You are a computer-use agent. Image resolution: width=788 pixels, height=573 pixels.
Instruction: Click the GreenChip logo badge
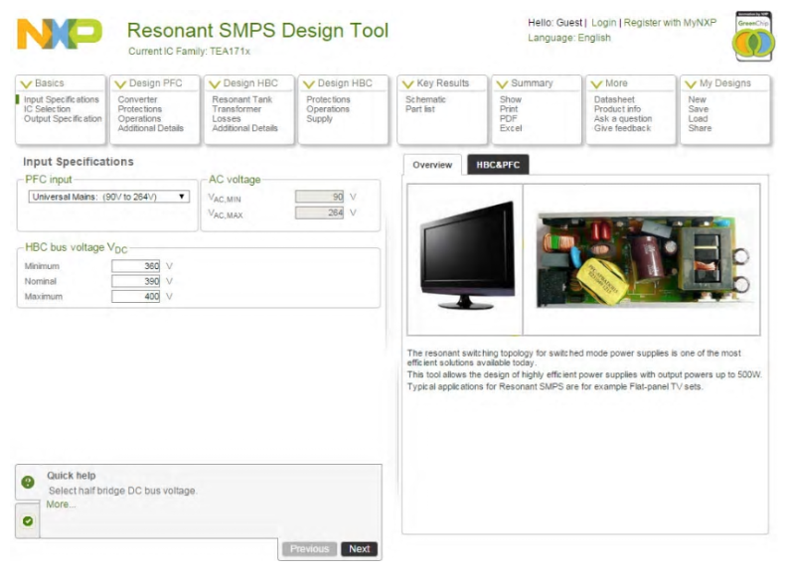point(753,37)
